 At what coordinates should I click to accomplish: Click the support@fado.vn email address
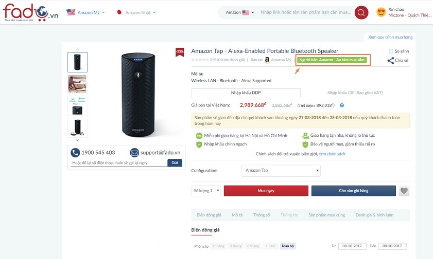160,153
